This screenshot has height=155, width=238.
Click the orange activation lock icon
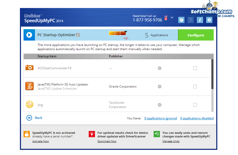click(x=27, y=134)
